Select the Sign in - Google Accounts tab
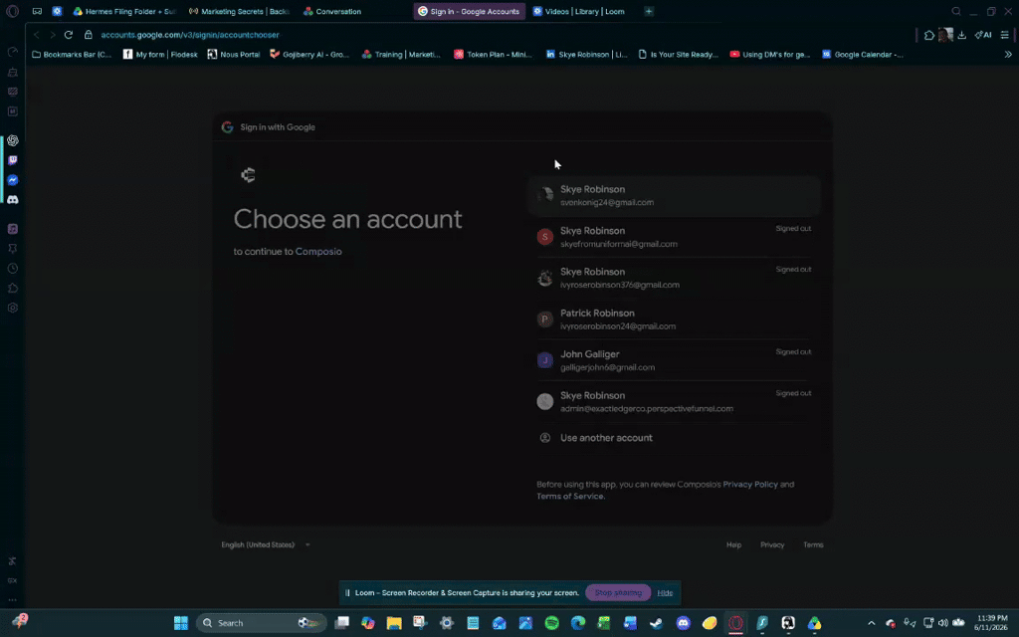 click(x=470, y=11)
